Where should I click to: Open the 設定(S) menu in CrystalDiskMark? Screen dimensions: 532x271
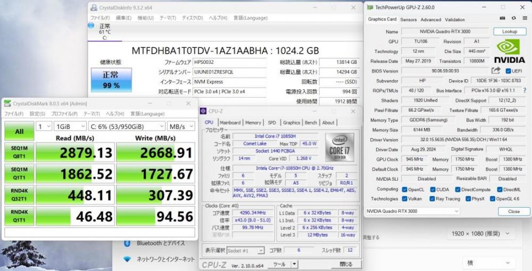coord(37,114)
